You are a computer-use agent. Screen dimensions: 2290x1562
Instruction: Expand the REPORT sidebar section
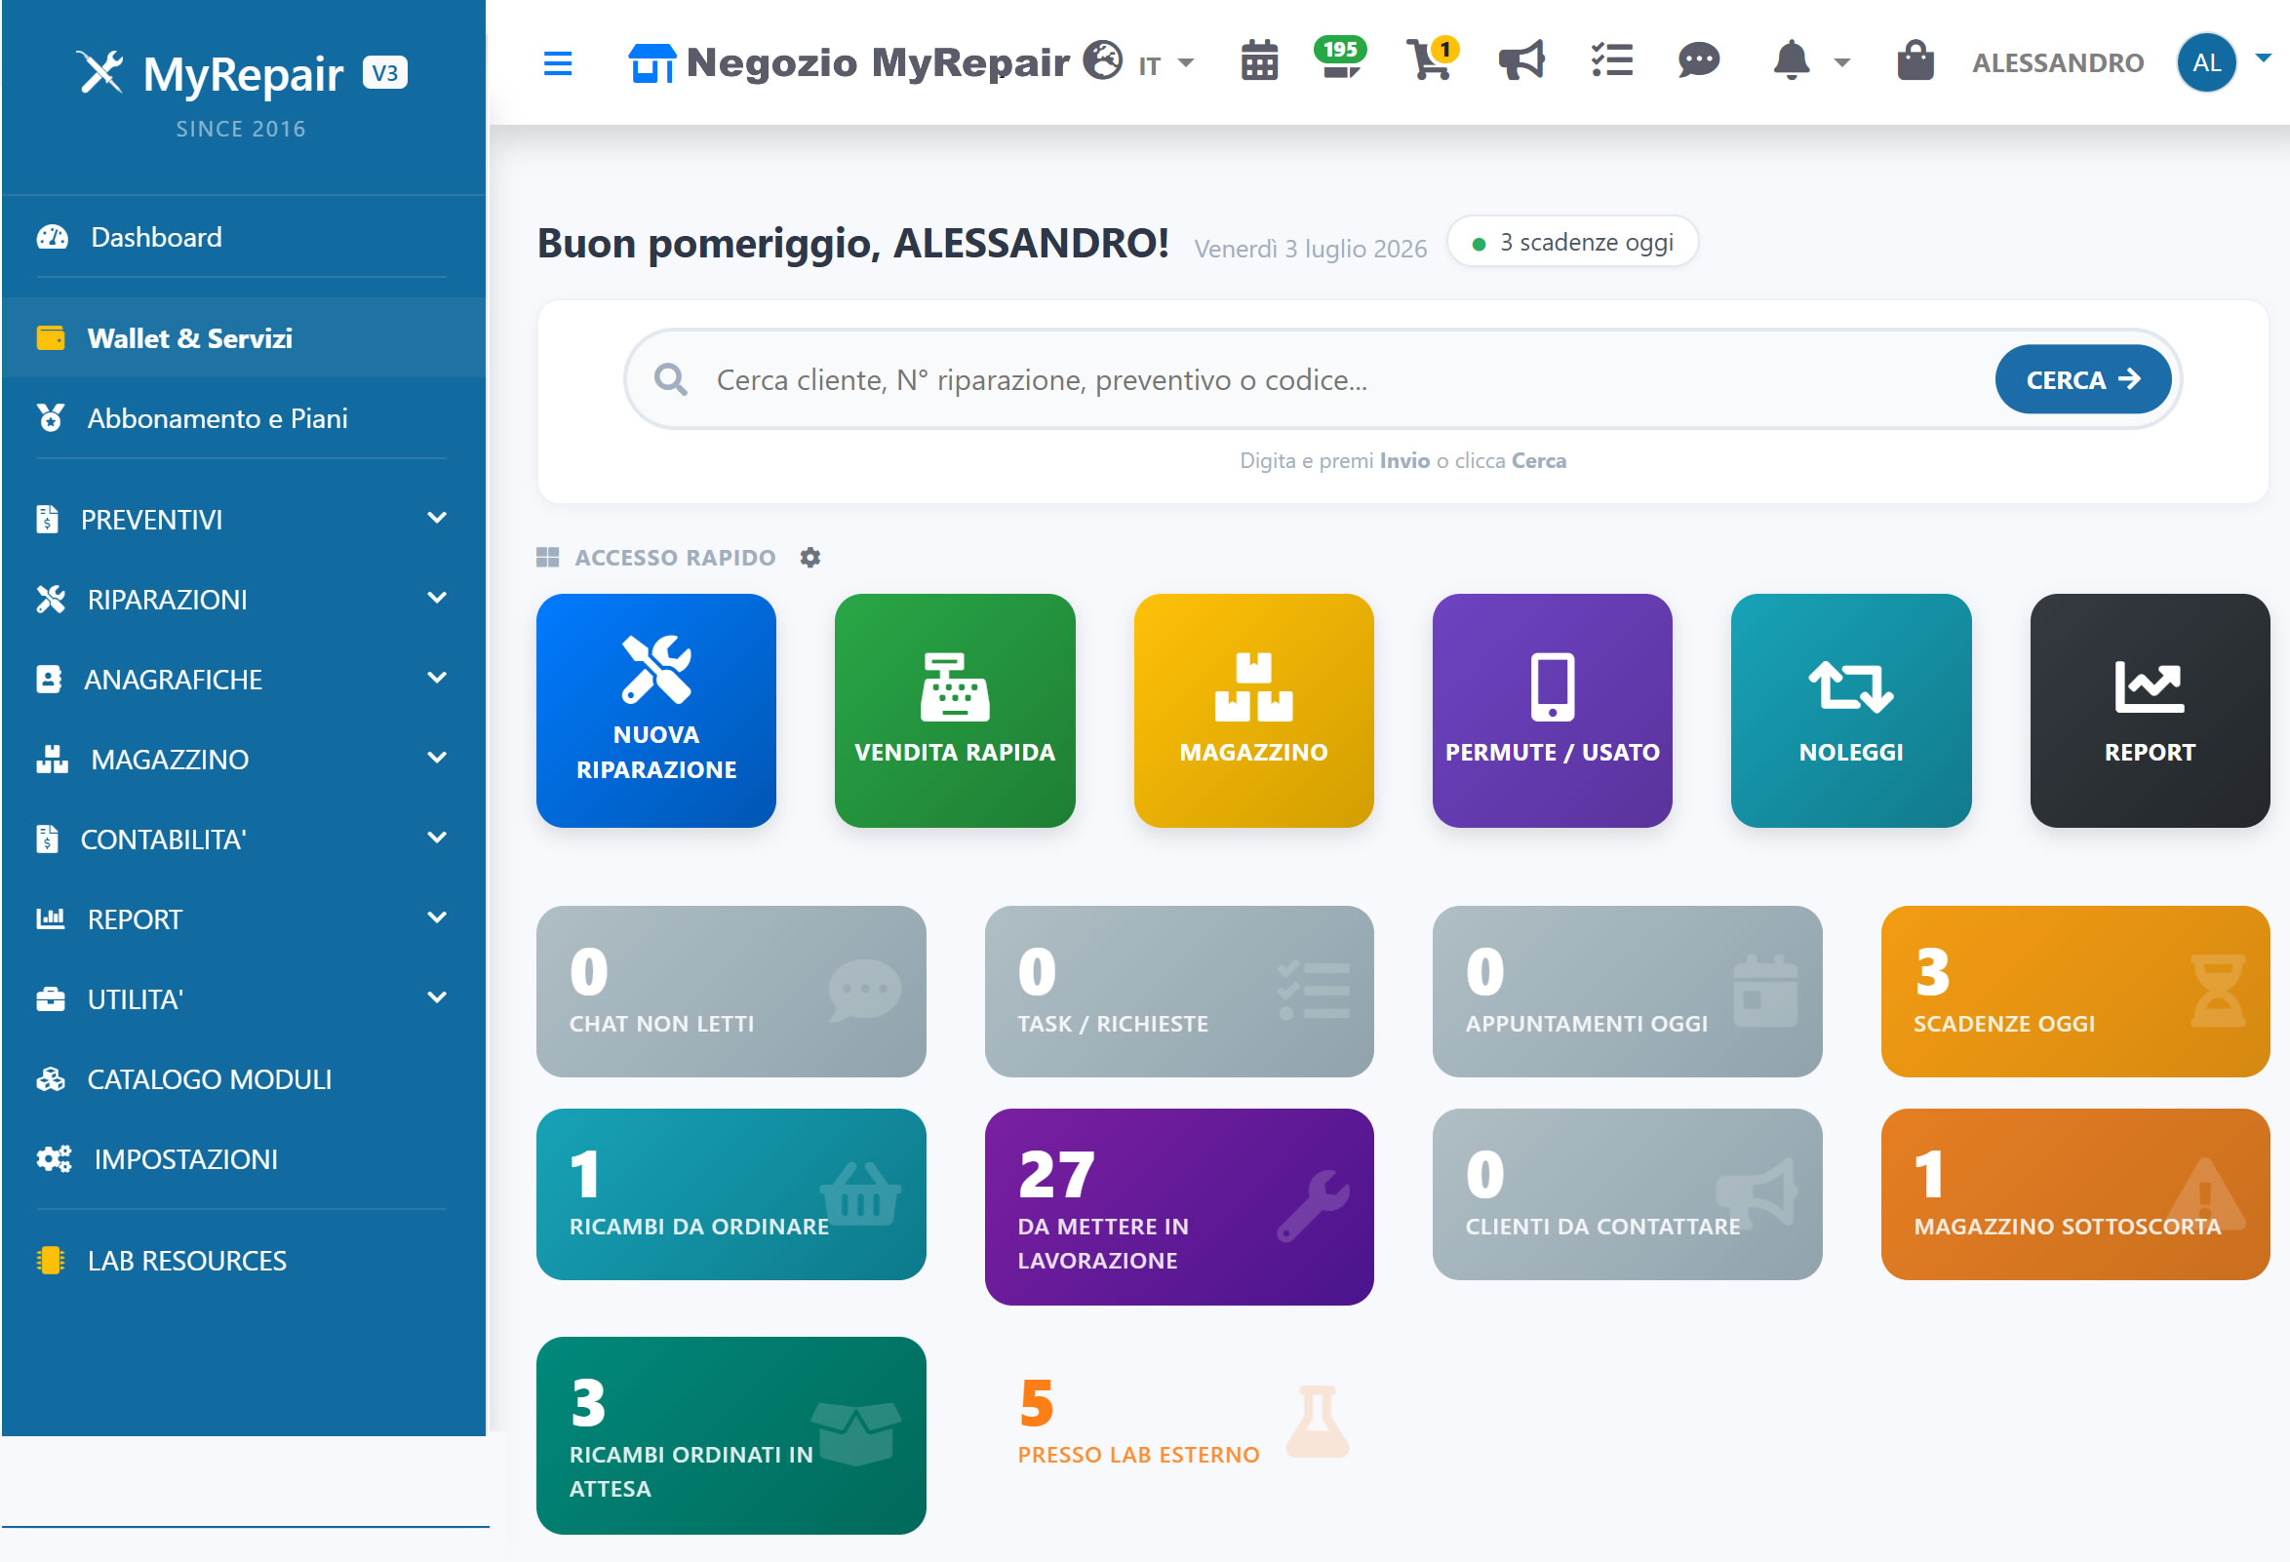click(x=242, y=918)
